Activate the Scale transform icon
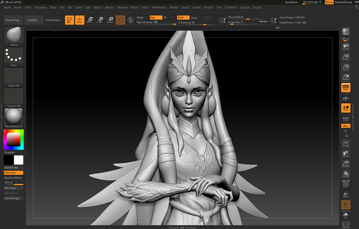359x229 pixels. coord(100,20)
